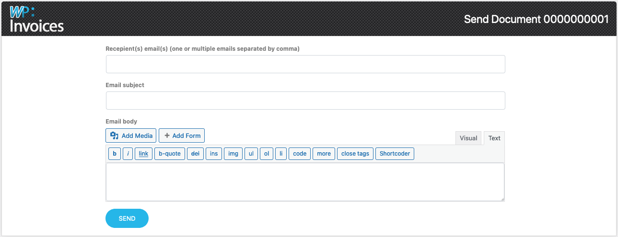Insert a blockquote with b-quote

pyautogui.click(x=170, y=154)
